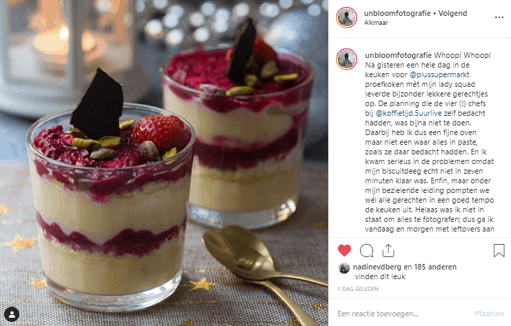This screenshot has height=326, width=511.
Task: Open unbloomfotografie username in the header
Action: (x=397, y=13)
